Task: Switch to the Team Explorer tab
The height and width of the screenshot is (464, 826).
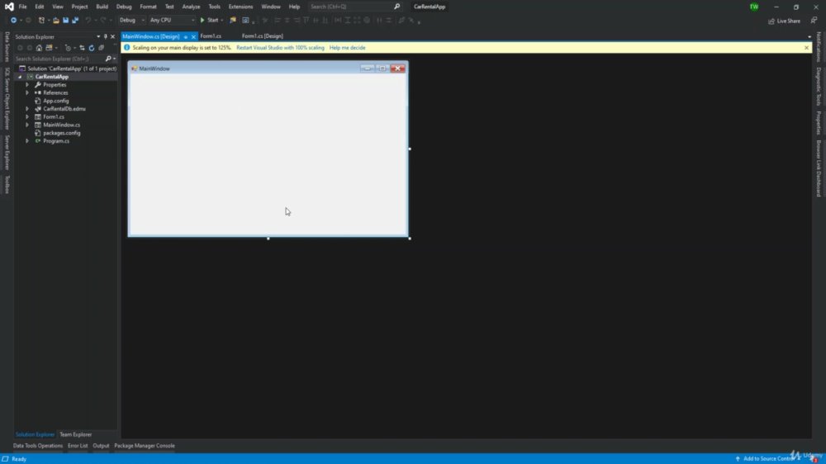Action: (x=75, y=434)
